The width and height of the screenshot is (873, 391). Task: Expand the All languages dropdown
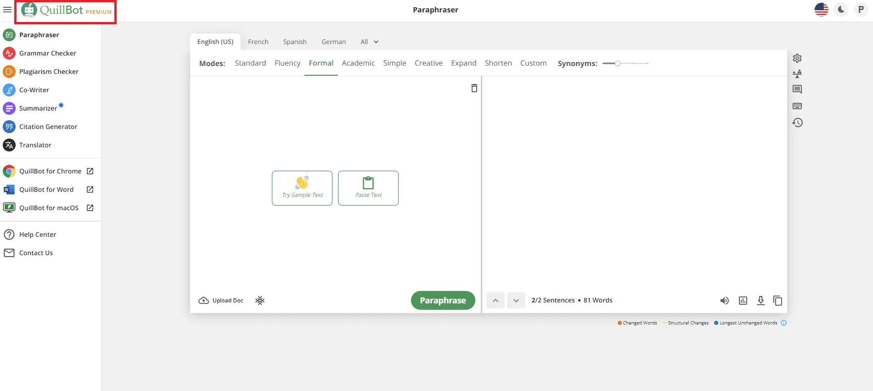[369, 42]
